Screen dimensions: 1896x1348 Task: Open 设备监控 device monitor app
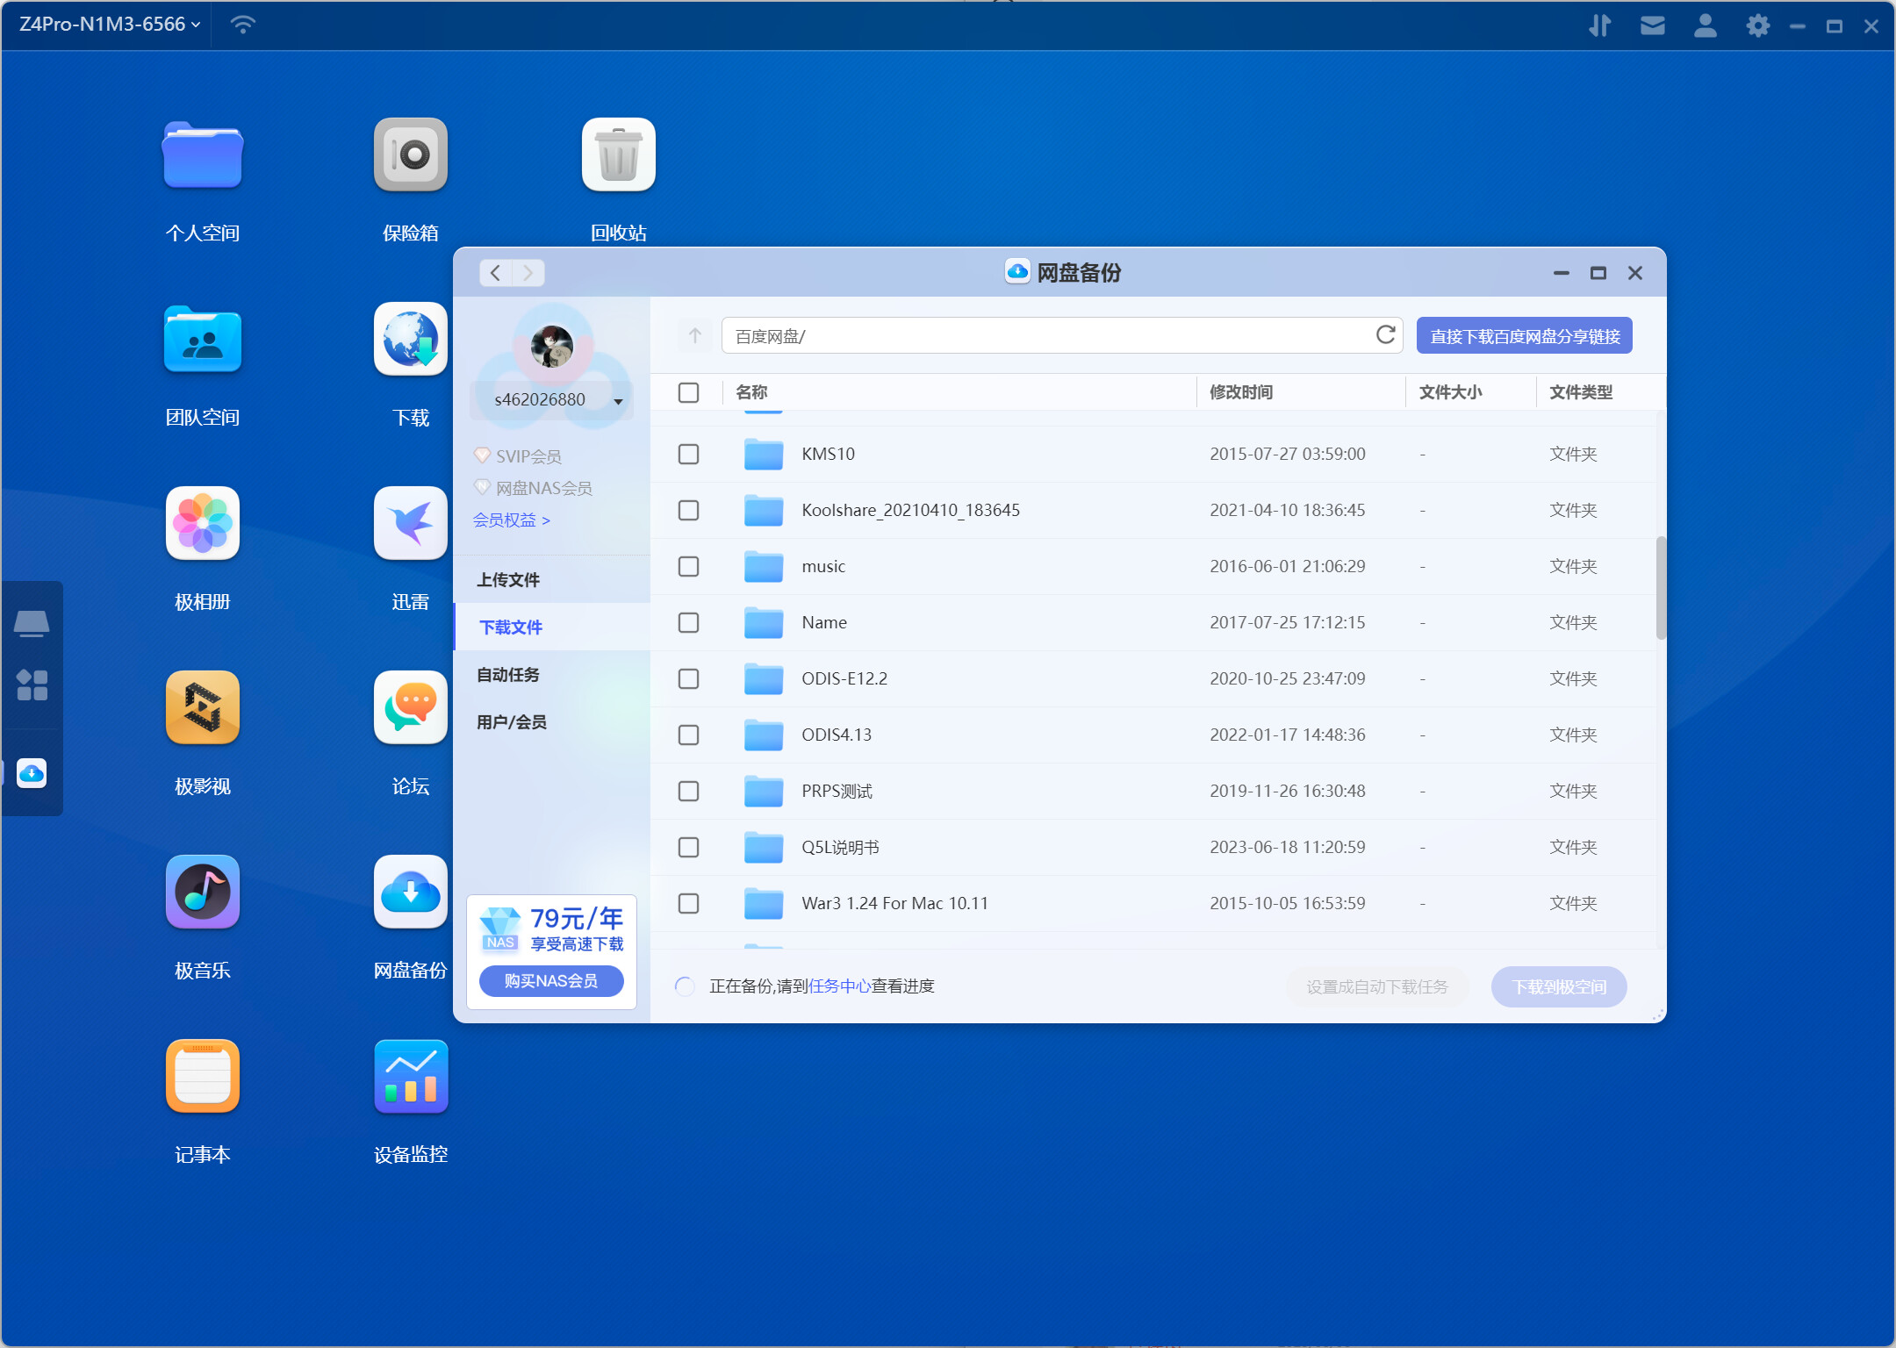[x=410, y=1077]
